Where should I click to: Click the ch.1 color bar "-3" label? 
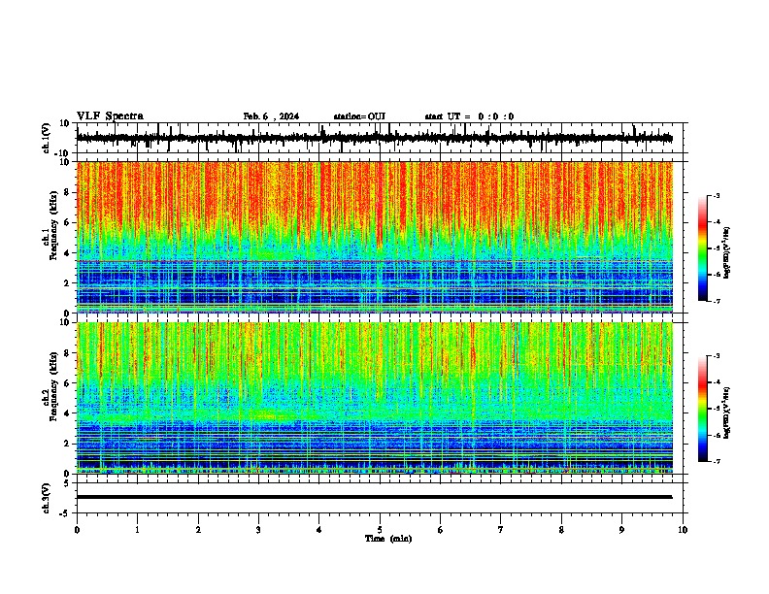[717, 195]
